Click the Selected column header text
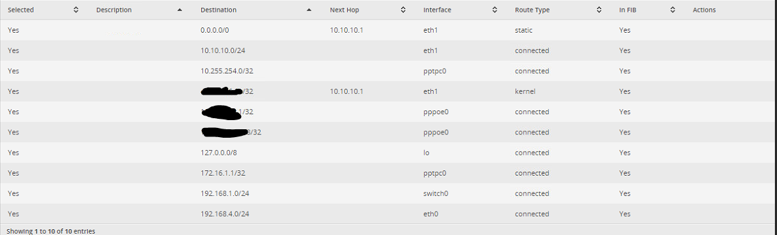This screenshot has width=777, height=235. [22, 10]
